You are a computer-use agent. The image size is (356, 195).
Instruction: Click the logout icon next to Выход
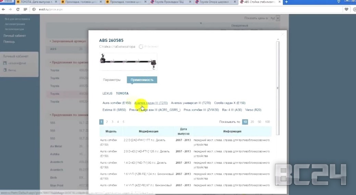click(x=5, y=70)
